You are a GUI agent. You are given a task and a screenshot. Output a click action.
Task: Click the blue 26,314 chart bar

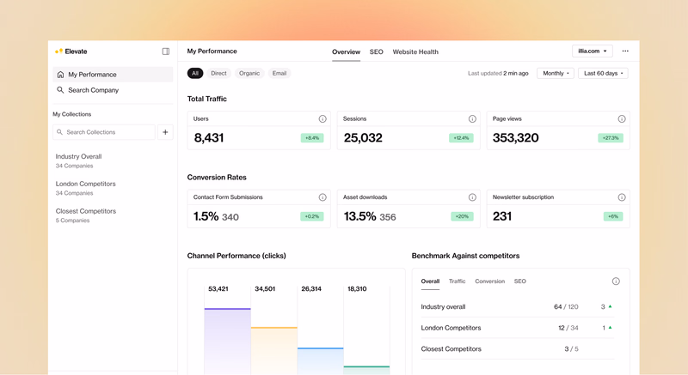(x=320, y=361)
